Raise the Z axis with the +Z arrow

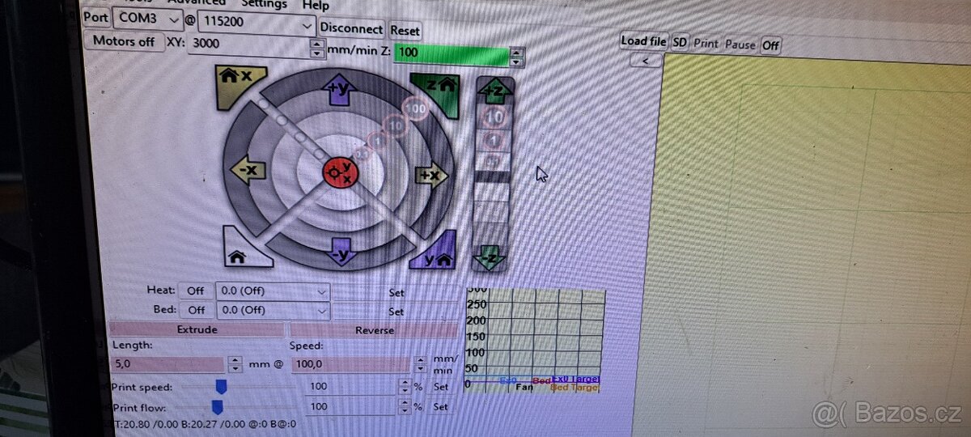(x=494, y=91)
